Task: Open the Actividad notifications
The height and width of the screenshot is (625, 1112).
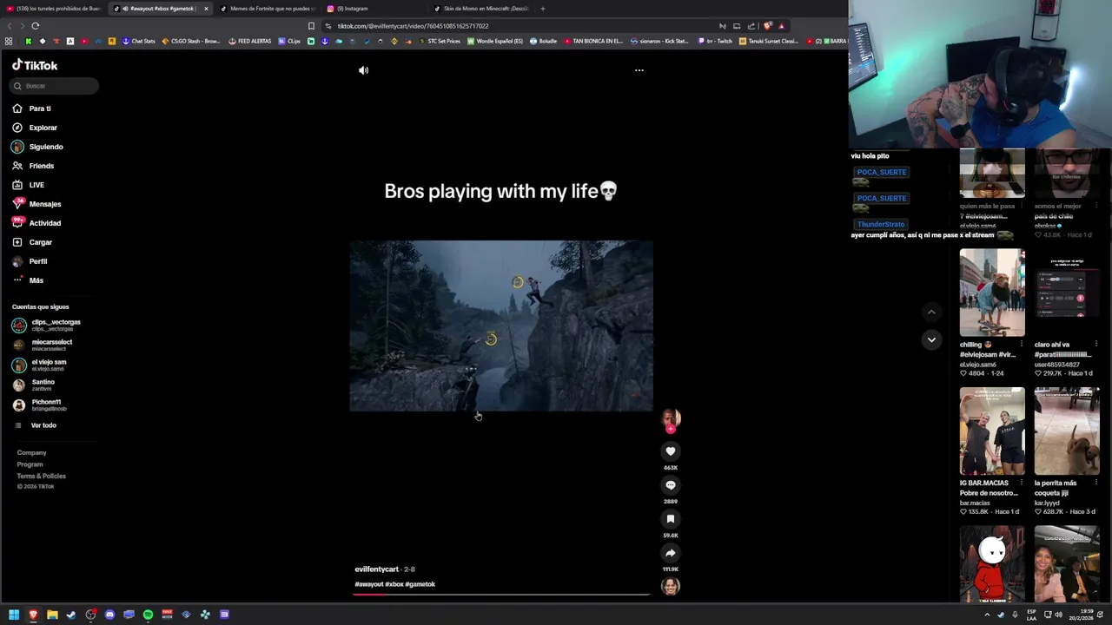Action: click(45, 223)
